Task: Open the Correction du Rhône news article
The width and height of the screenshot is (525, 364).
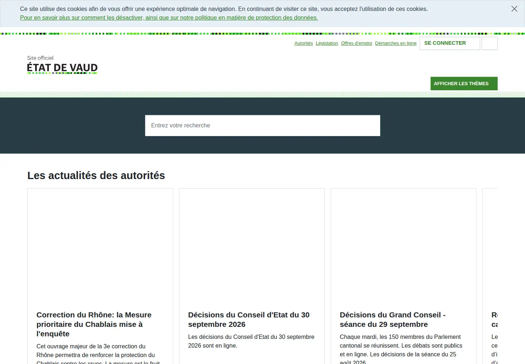Action: click(x=94, y=324)
